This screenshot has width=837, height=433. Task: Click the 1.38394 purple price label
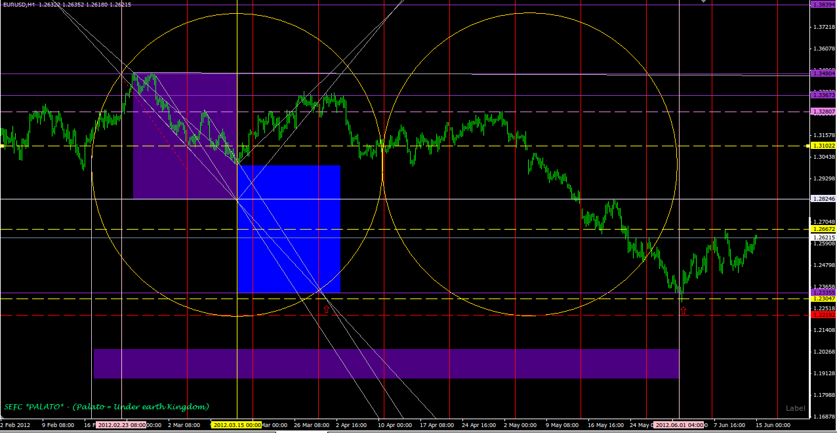click(x=823, y=4)
